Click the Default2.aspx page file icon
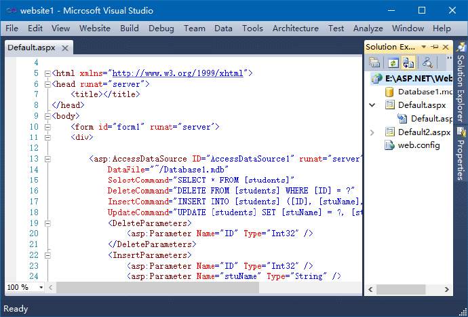 [389, 132]
